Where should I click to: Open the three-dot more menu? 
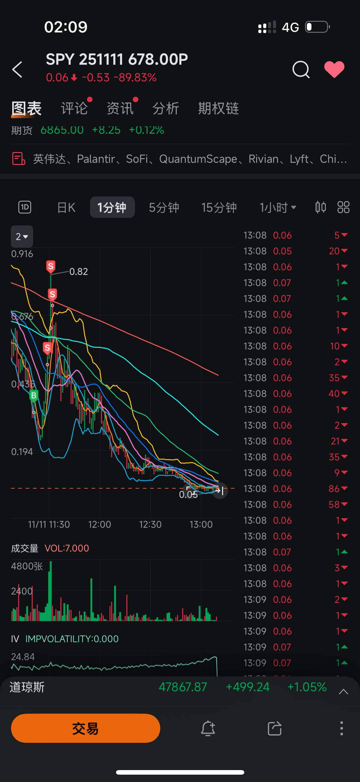click(x=341, y=728)
